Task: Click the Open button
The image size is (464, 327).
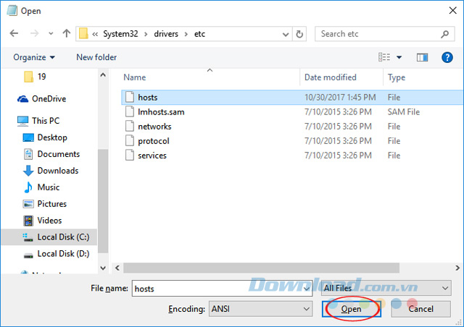Action: 351,309
